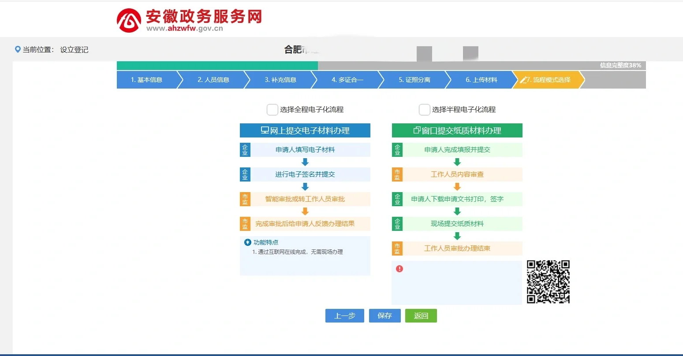Click the 企业 badge beside 申请人填写电子材料

(x=245, y=150)
